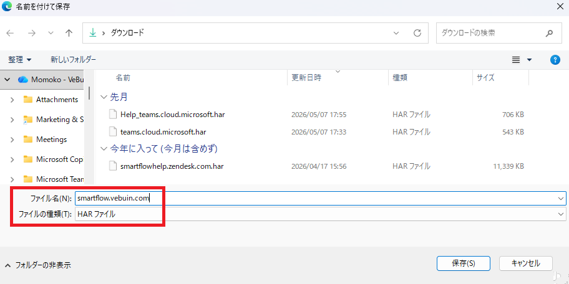Expand the Marketing & S folder node
The height and width of the screenshot is (284, 569).
click(12, 120)
